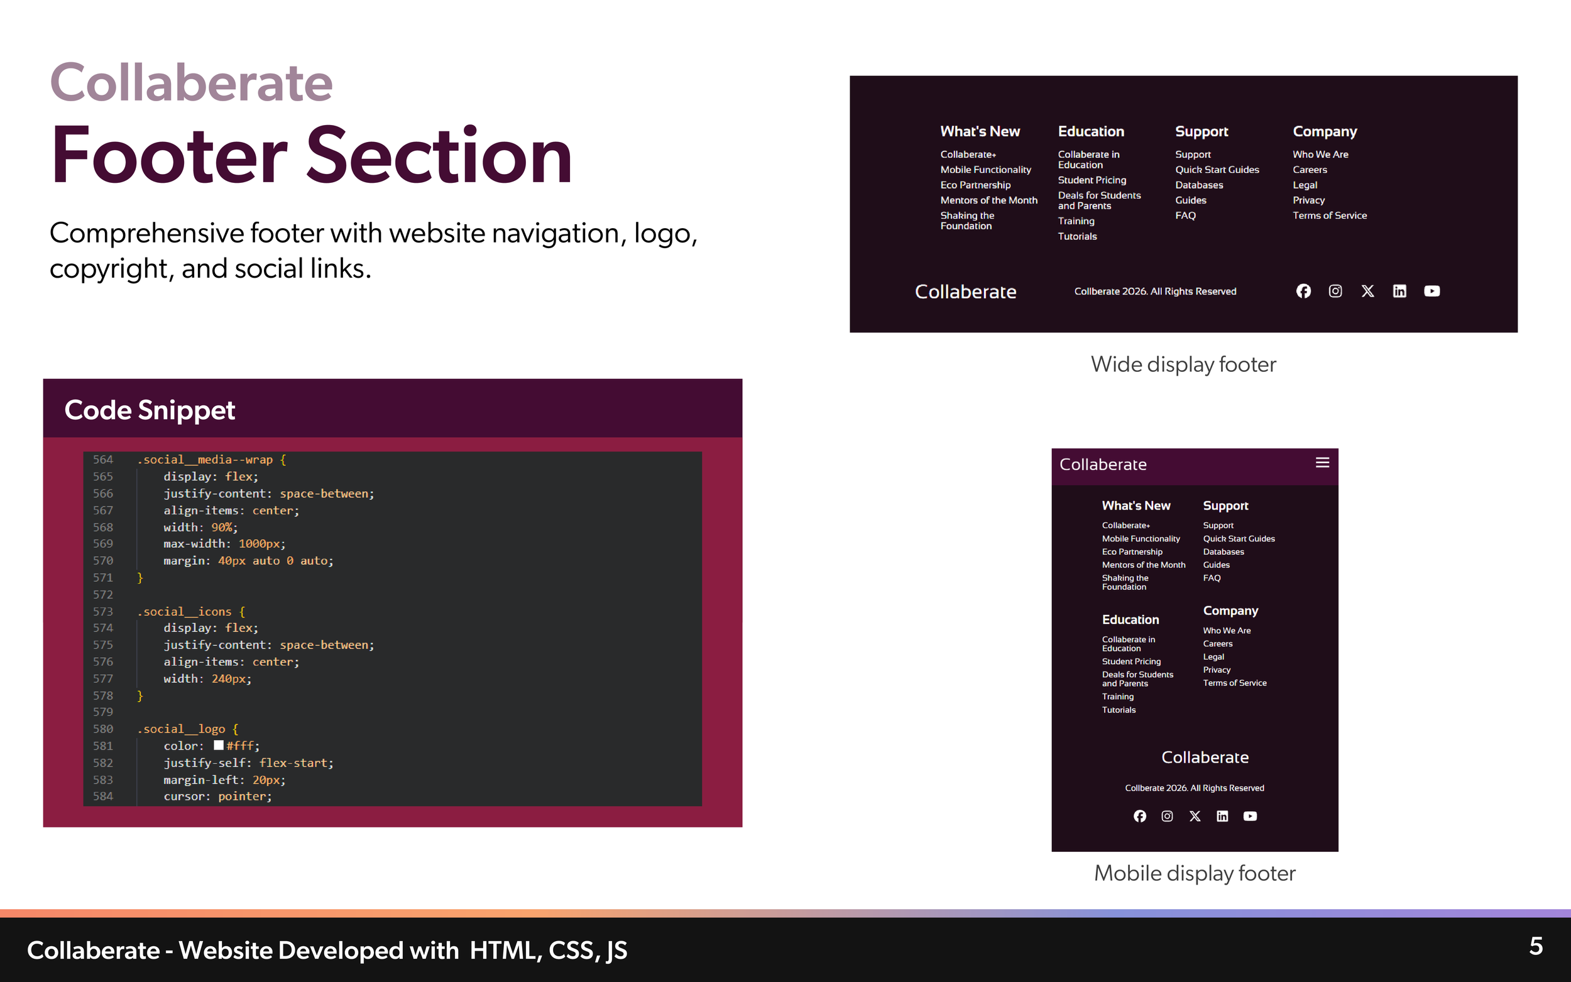Click copyright text in wide footer
Image resolution: width=1571 pixels, height=982 pixels.
click(1155, 292)
